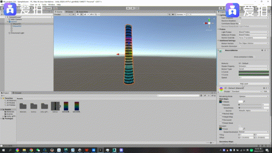Image resolution: width=272 pixels, height=153 pixels.
Task: Toggle the Emission checkbox
Action: pyautogui.click(x=240, y=126)
